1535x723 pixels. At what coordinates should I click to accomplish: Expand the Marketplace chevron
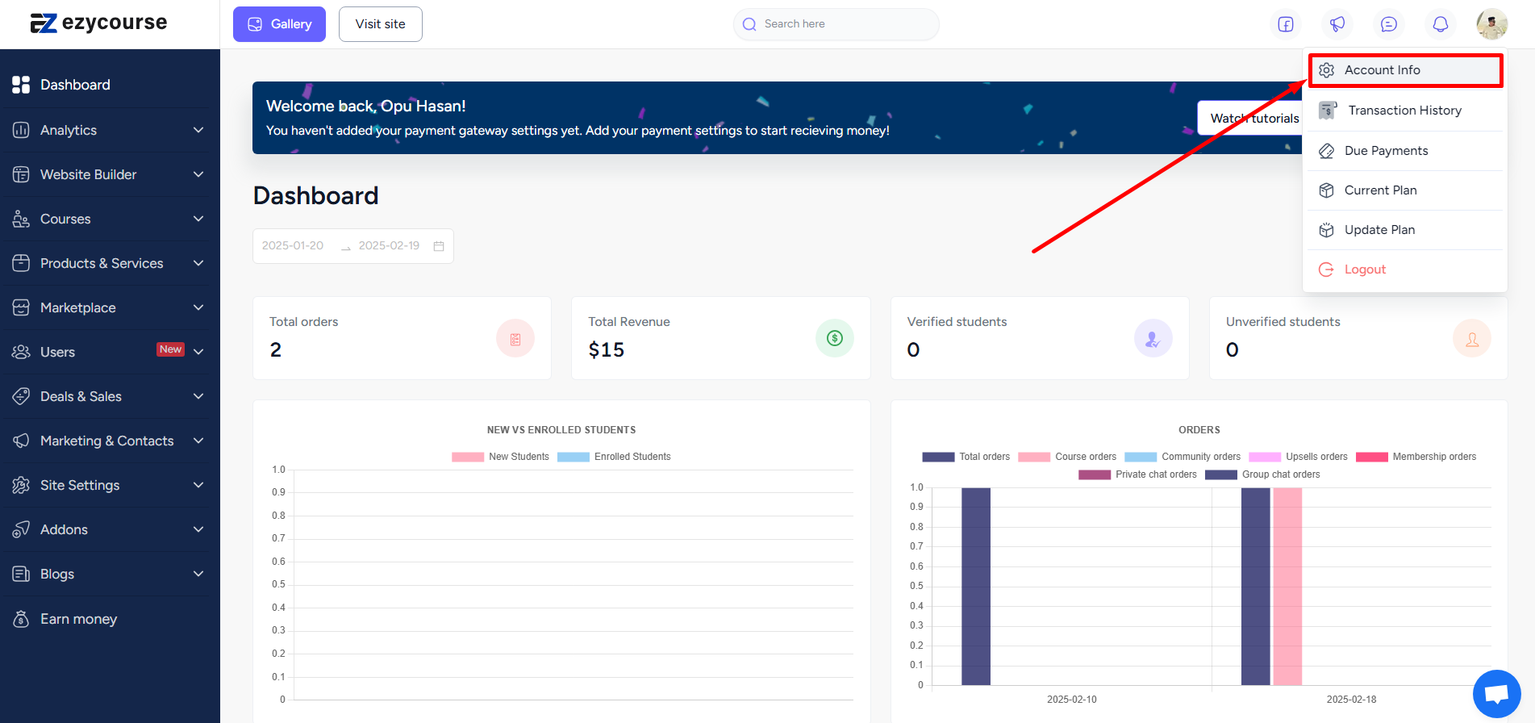click(x=198, y=307)
